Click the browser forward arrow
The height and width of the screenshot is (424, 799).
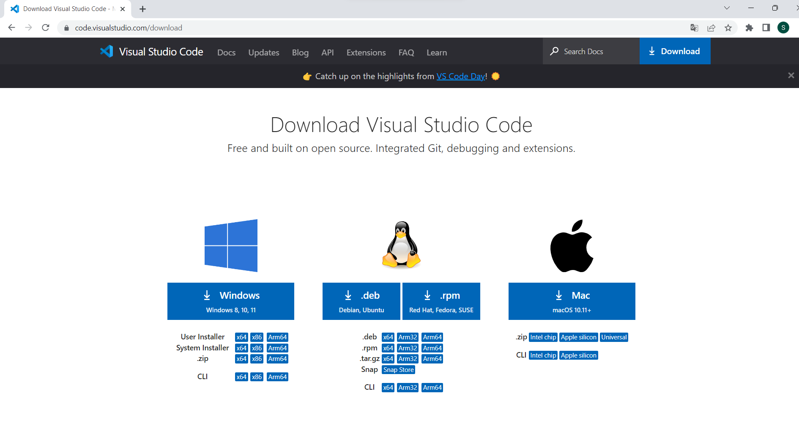point(28,28)
